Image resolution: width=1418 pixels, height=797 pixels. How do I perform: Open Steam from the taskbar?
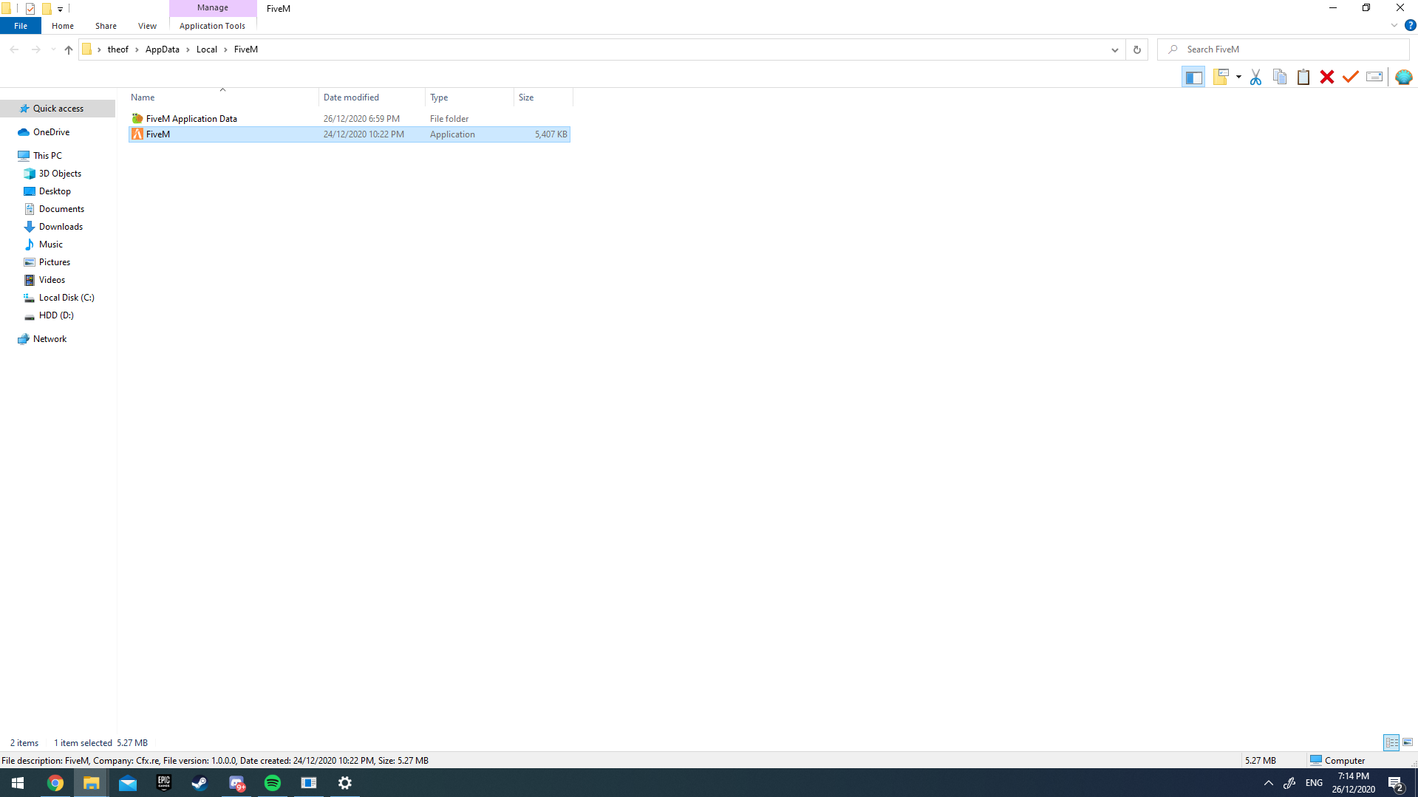[200, 783]
